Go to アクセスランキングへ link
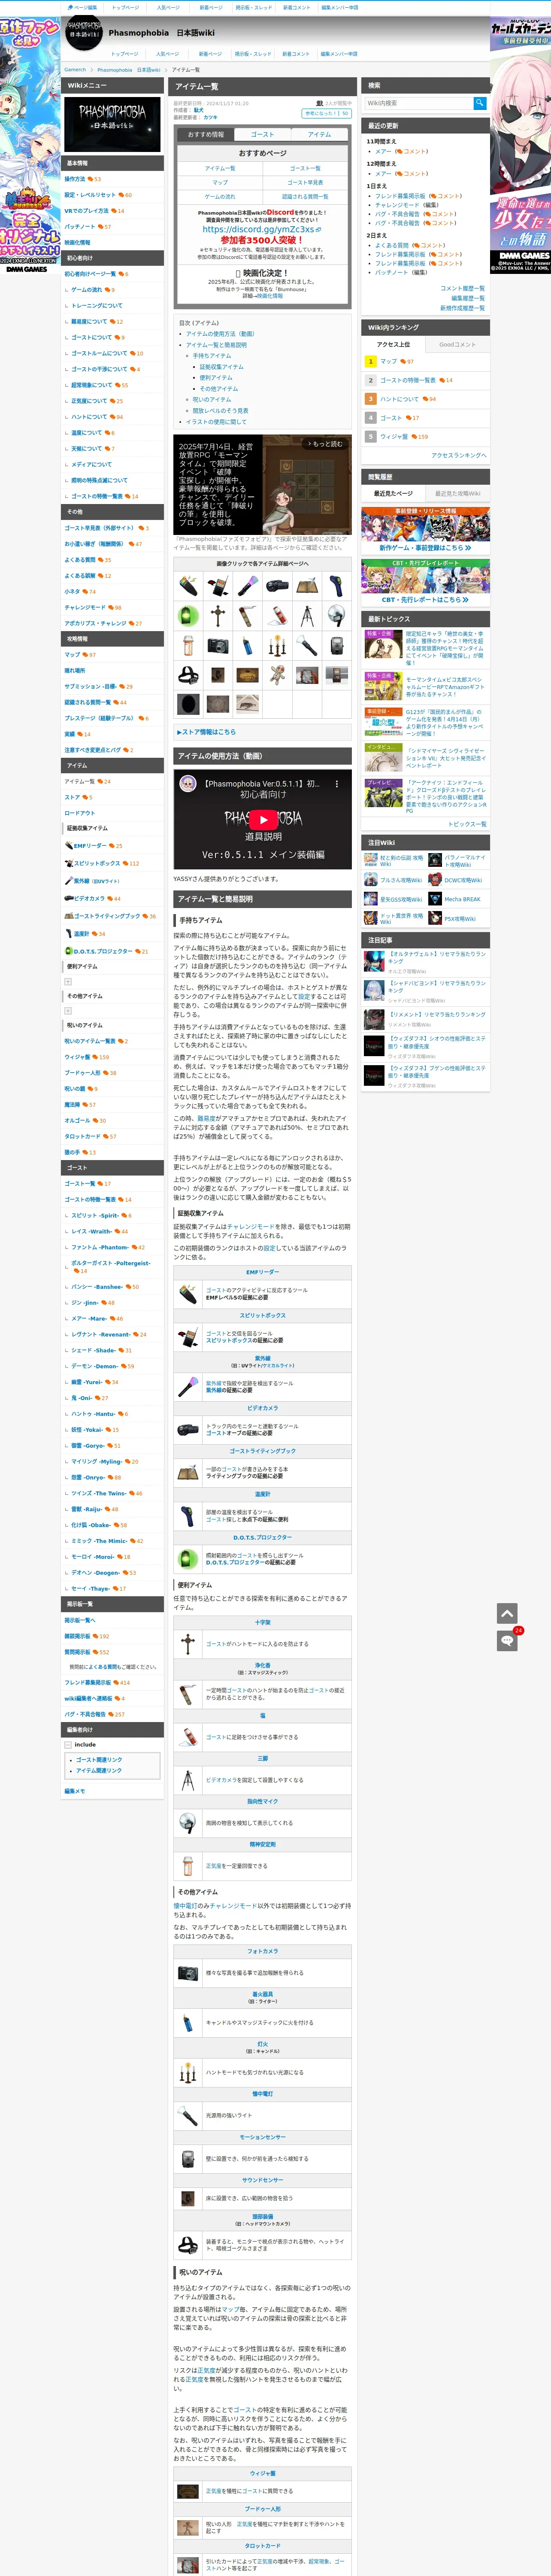This screenshot has width=551, height=2576. (x=459, y=455)
